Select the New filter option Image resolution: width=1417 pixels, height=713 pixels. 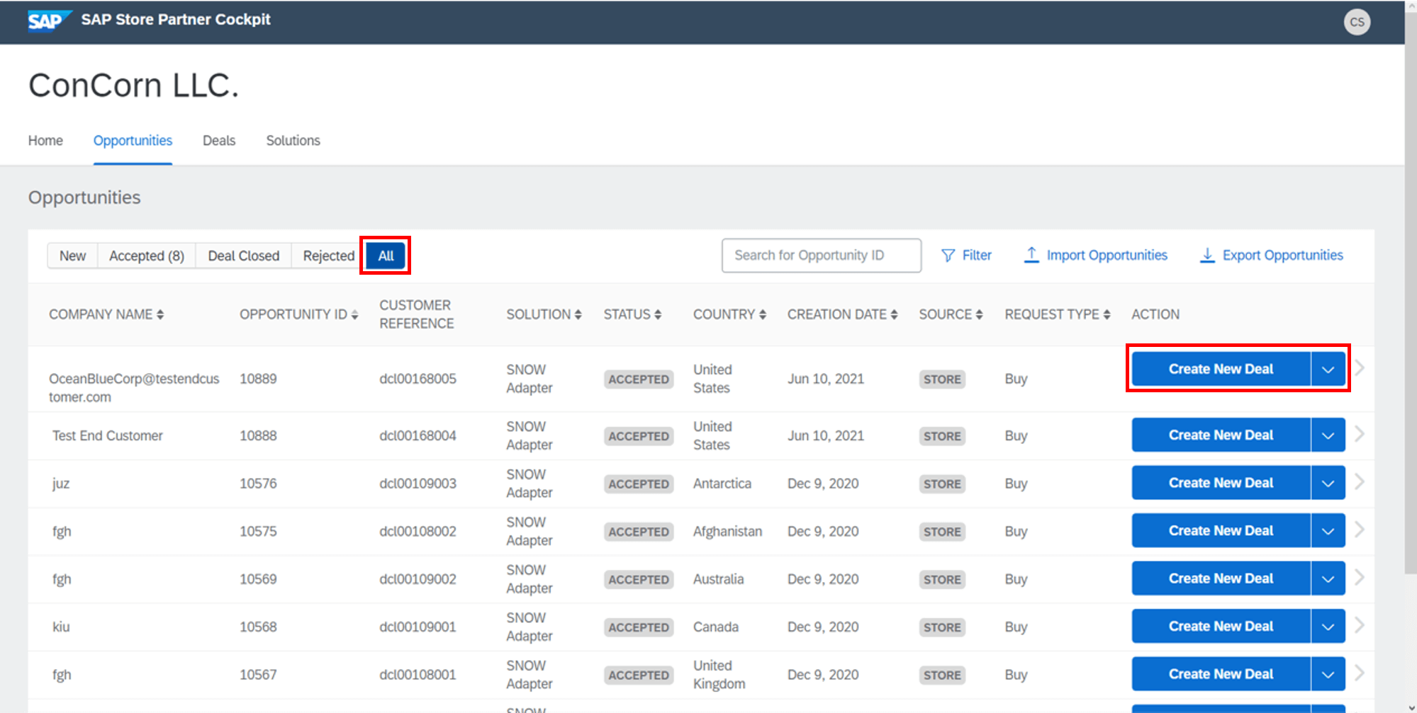tap(72, 256)
